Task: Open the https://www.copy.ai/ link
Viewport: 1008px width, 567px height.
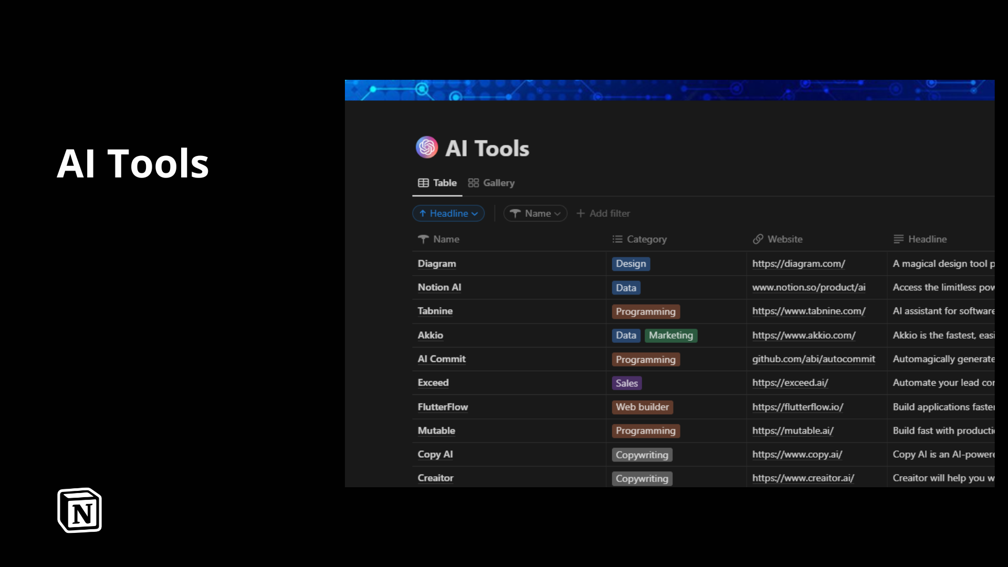Action: [797, 454]
